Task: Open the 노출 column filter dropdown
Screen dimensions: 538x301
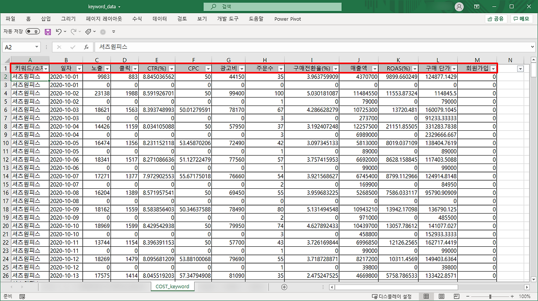Action: tap(107, 69)
